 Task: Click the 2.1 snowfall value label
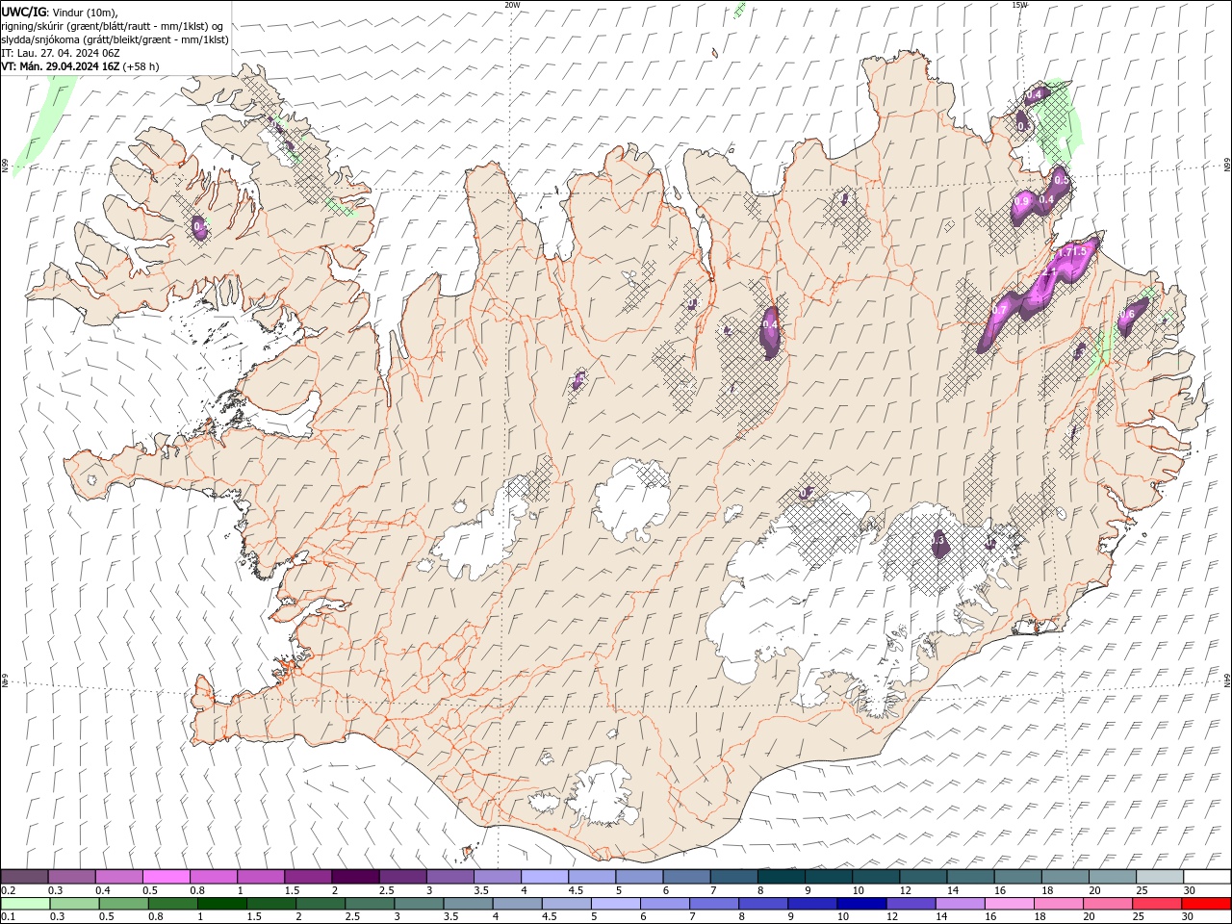(1049, 273)
